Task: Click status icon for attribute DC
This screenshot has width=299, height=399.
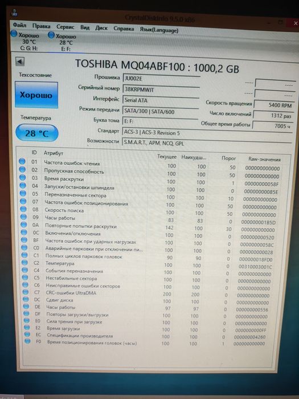Action: [x=26, y=299]
